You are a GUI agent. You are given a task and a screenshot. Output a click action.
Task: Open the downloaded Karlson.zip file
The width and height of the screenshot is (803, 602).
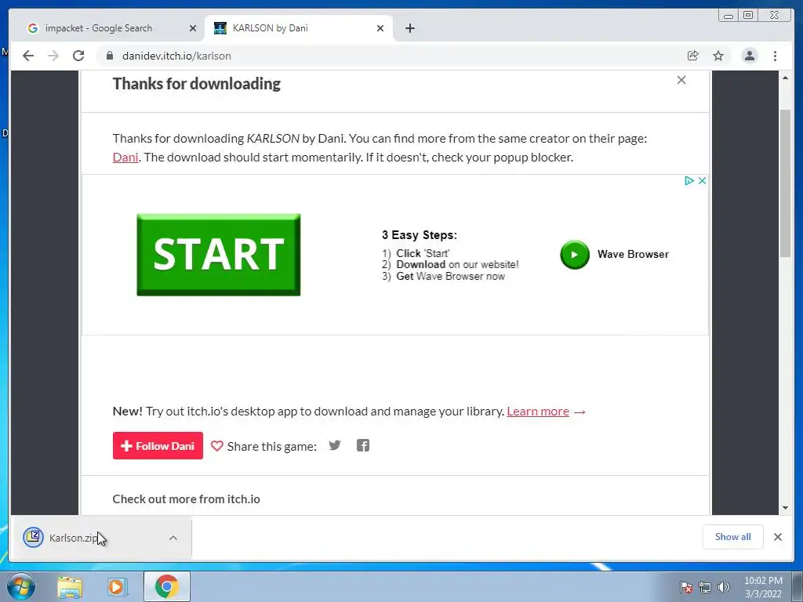[71, 538]
